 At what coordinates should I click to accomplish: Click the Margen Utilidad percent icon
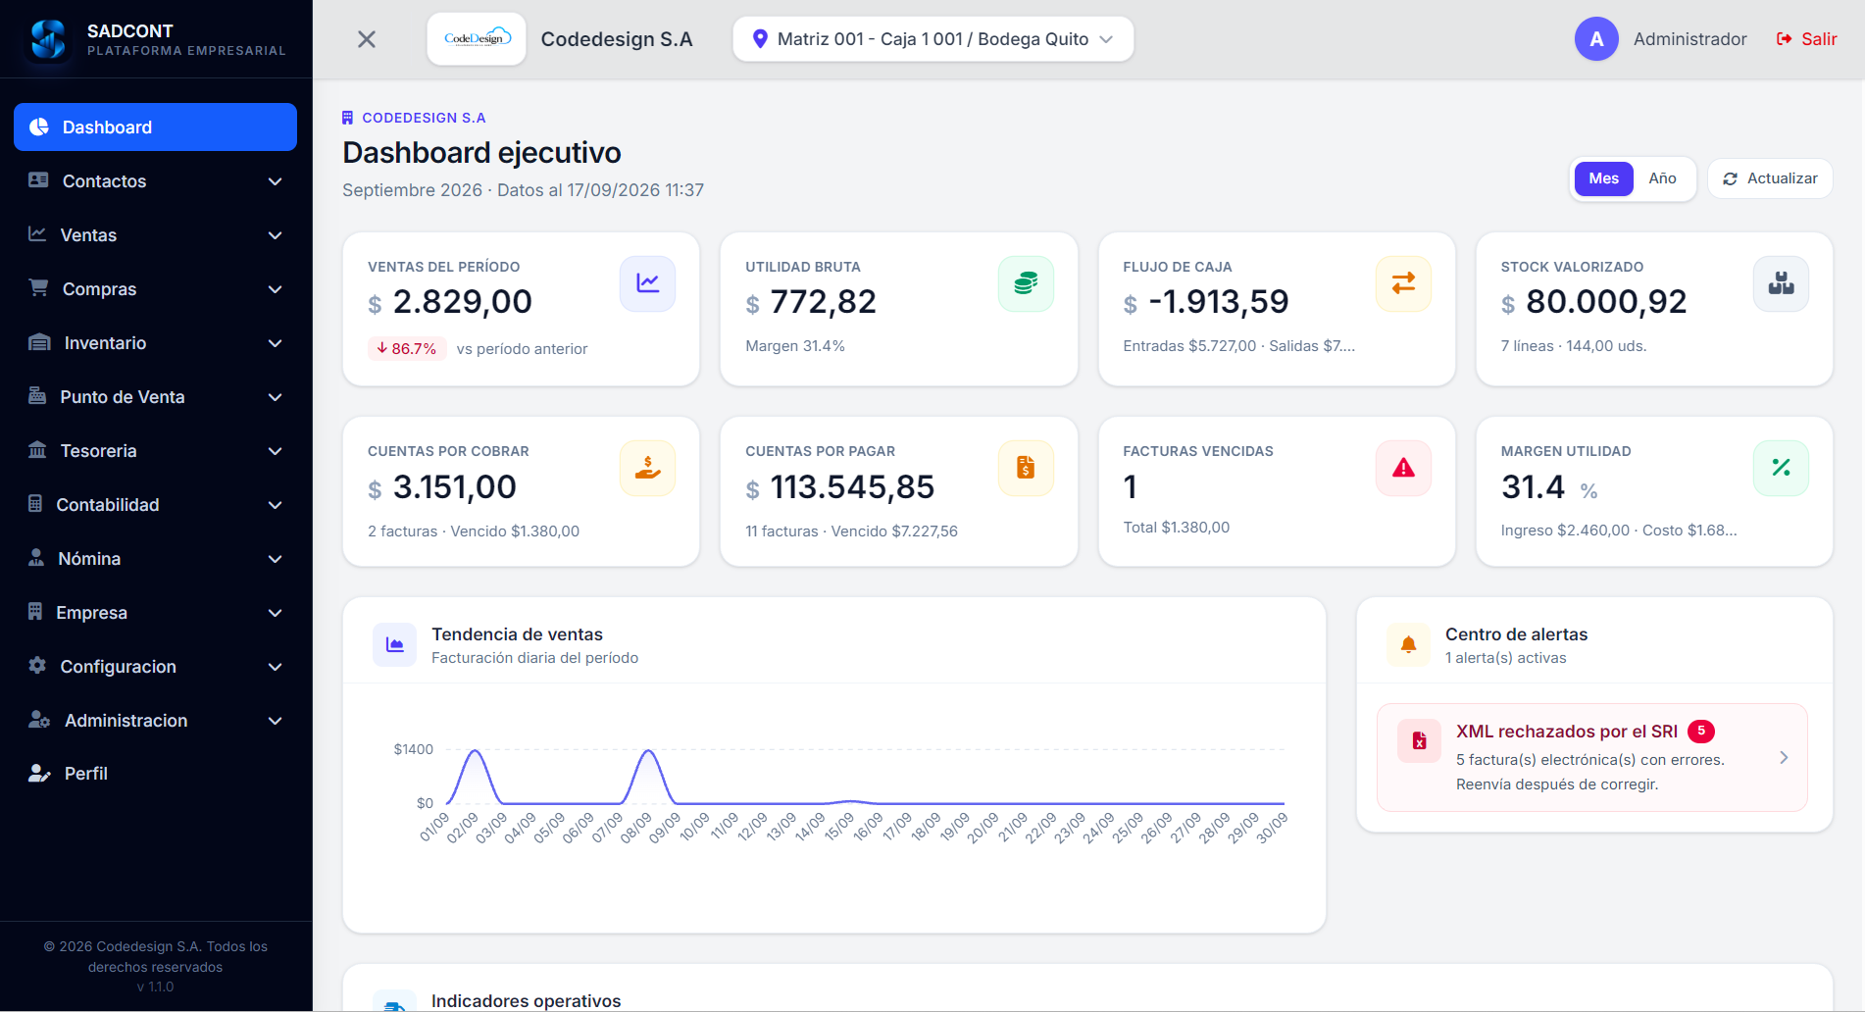(1781, 468)
